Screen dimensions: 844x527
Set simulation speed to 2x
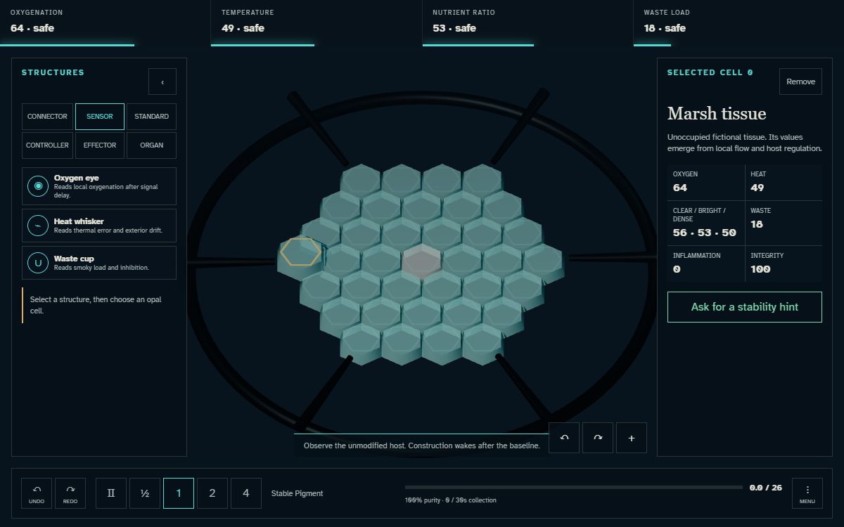212,493
